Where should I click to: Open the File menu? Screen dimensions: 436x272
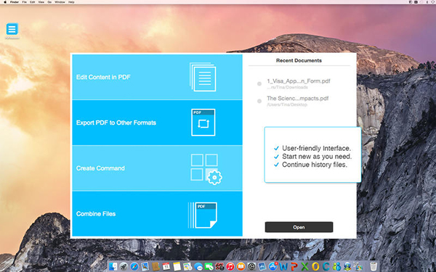click(24, 2)
